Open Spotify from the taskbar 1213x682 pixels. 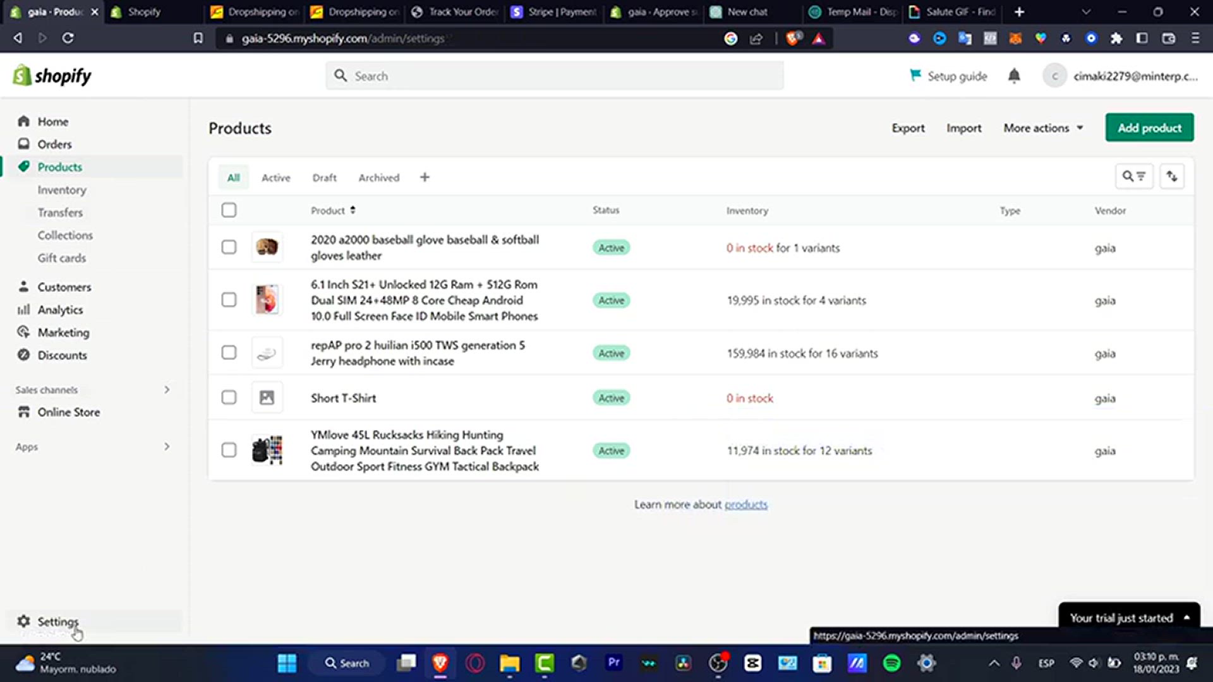pos(891,663)
